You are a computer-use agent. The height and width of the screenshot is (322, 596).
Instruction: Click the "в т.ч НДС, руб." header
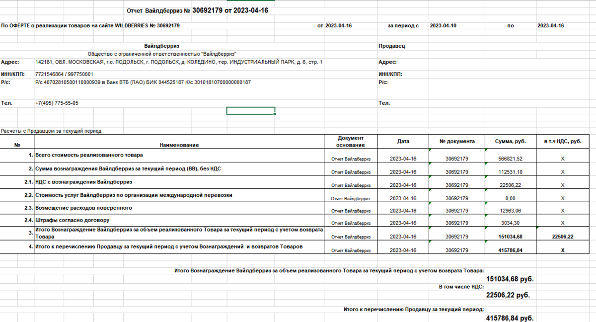(563, 141)
